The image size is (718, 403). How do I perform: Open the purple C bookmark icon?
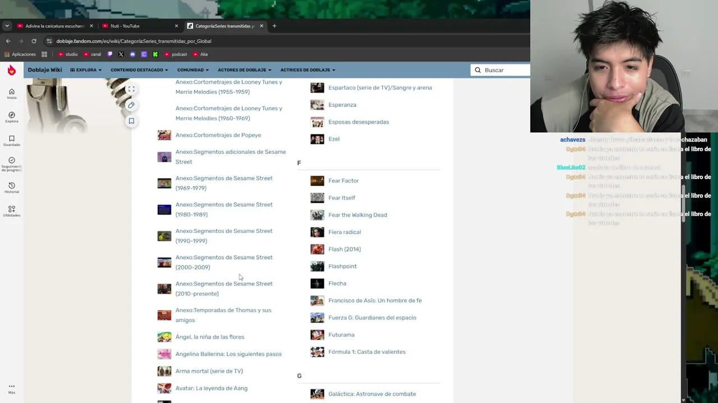[144, 54]
